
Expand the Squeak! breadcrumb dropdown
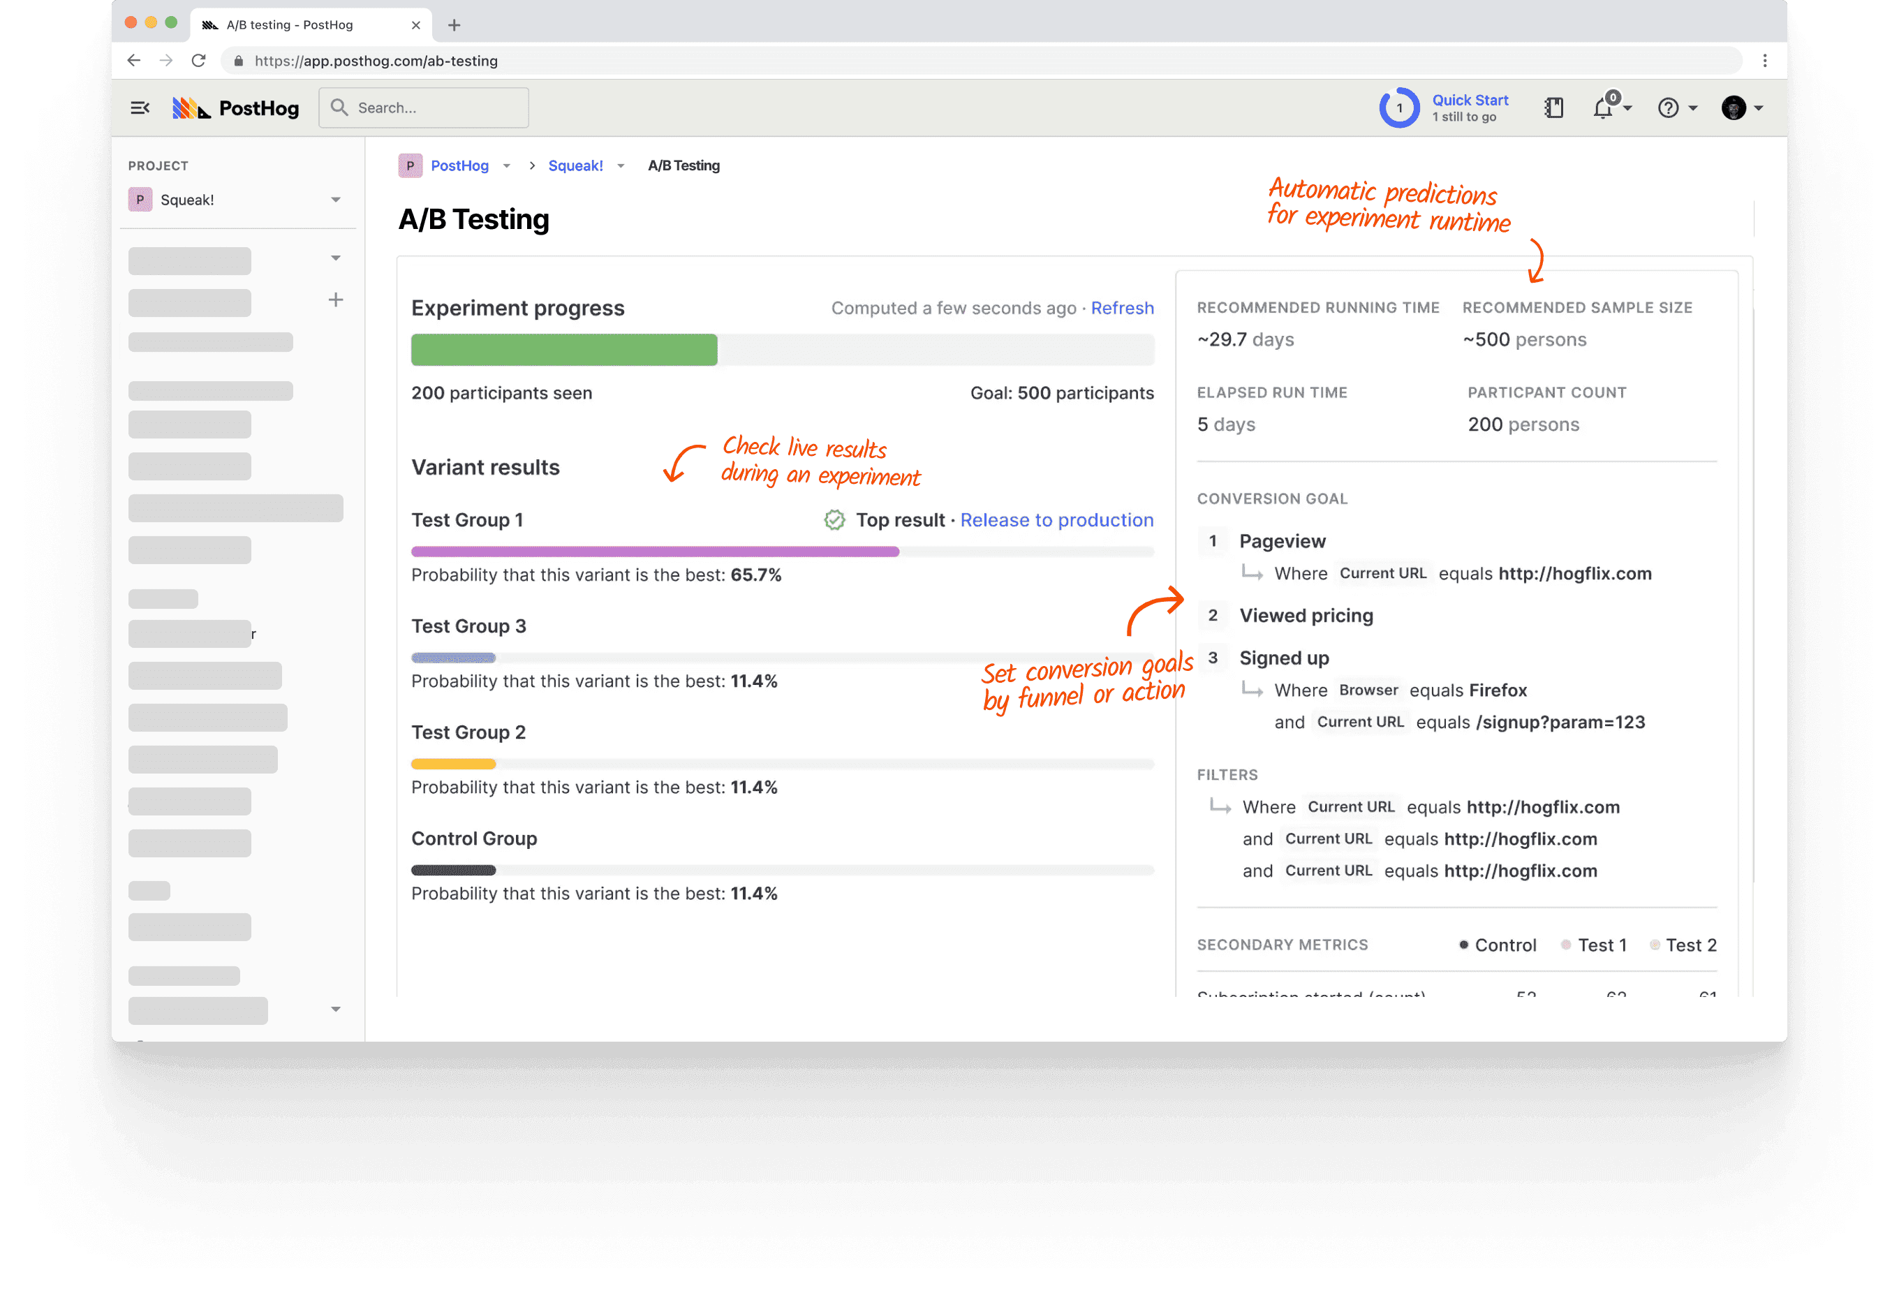click(621, 165)
